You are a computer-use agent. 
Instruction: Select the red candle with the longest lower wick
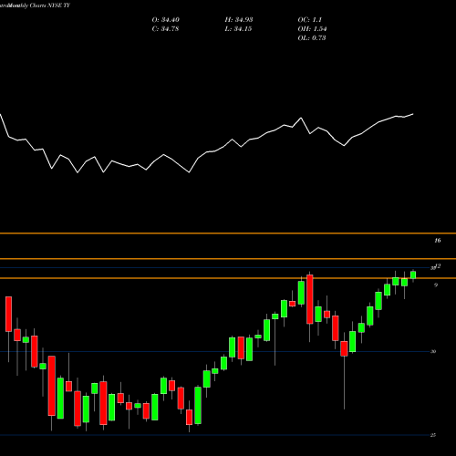344,348
